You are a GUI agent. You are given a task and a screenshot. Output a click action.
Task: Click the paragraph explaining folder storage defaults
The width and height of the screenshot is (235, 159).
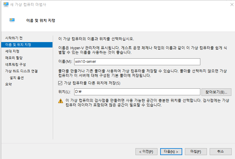pos(142,73)
